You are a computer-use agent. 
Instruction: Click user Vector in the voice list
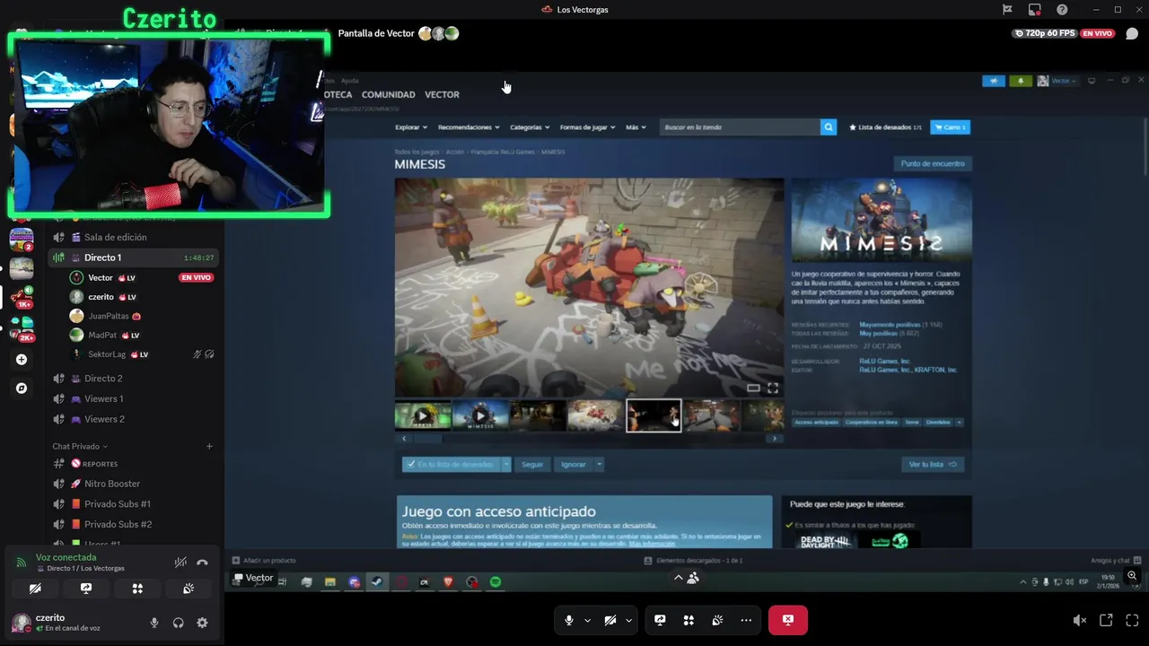101,277
